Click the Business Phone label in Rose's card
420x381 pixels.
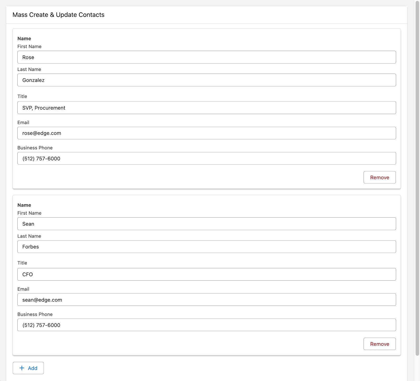click(x=35, y=148)
